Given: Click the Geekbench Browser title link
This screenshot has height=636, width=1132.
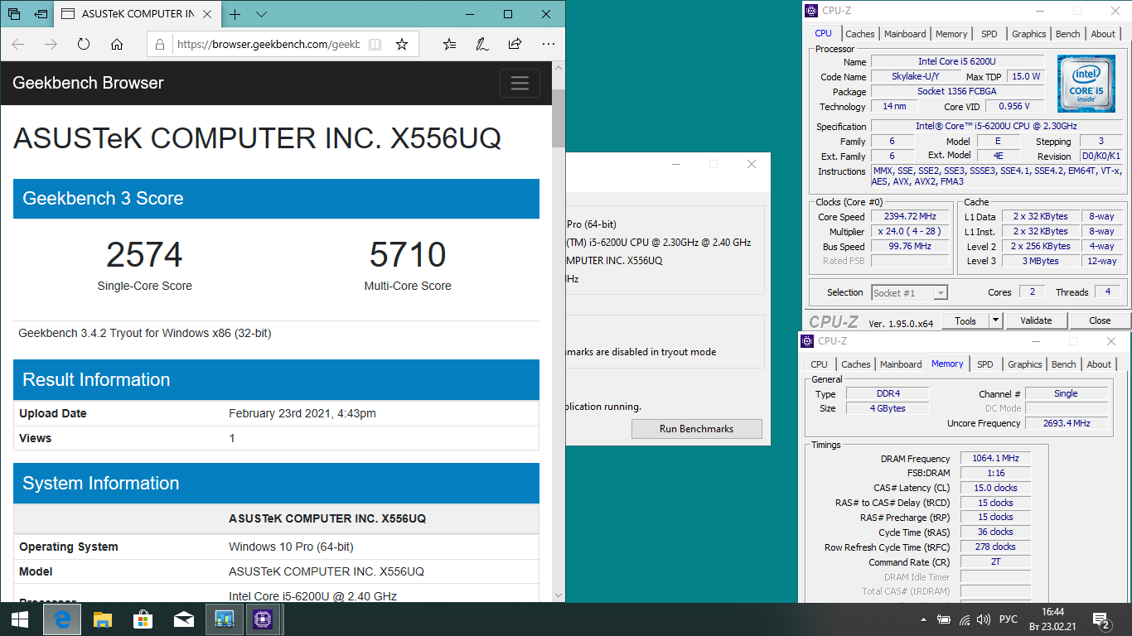Looking at the screenshot, I should pos(88,83).
